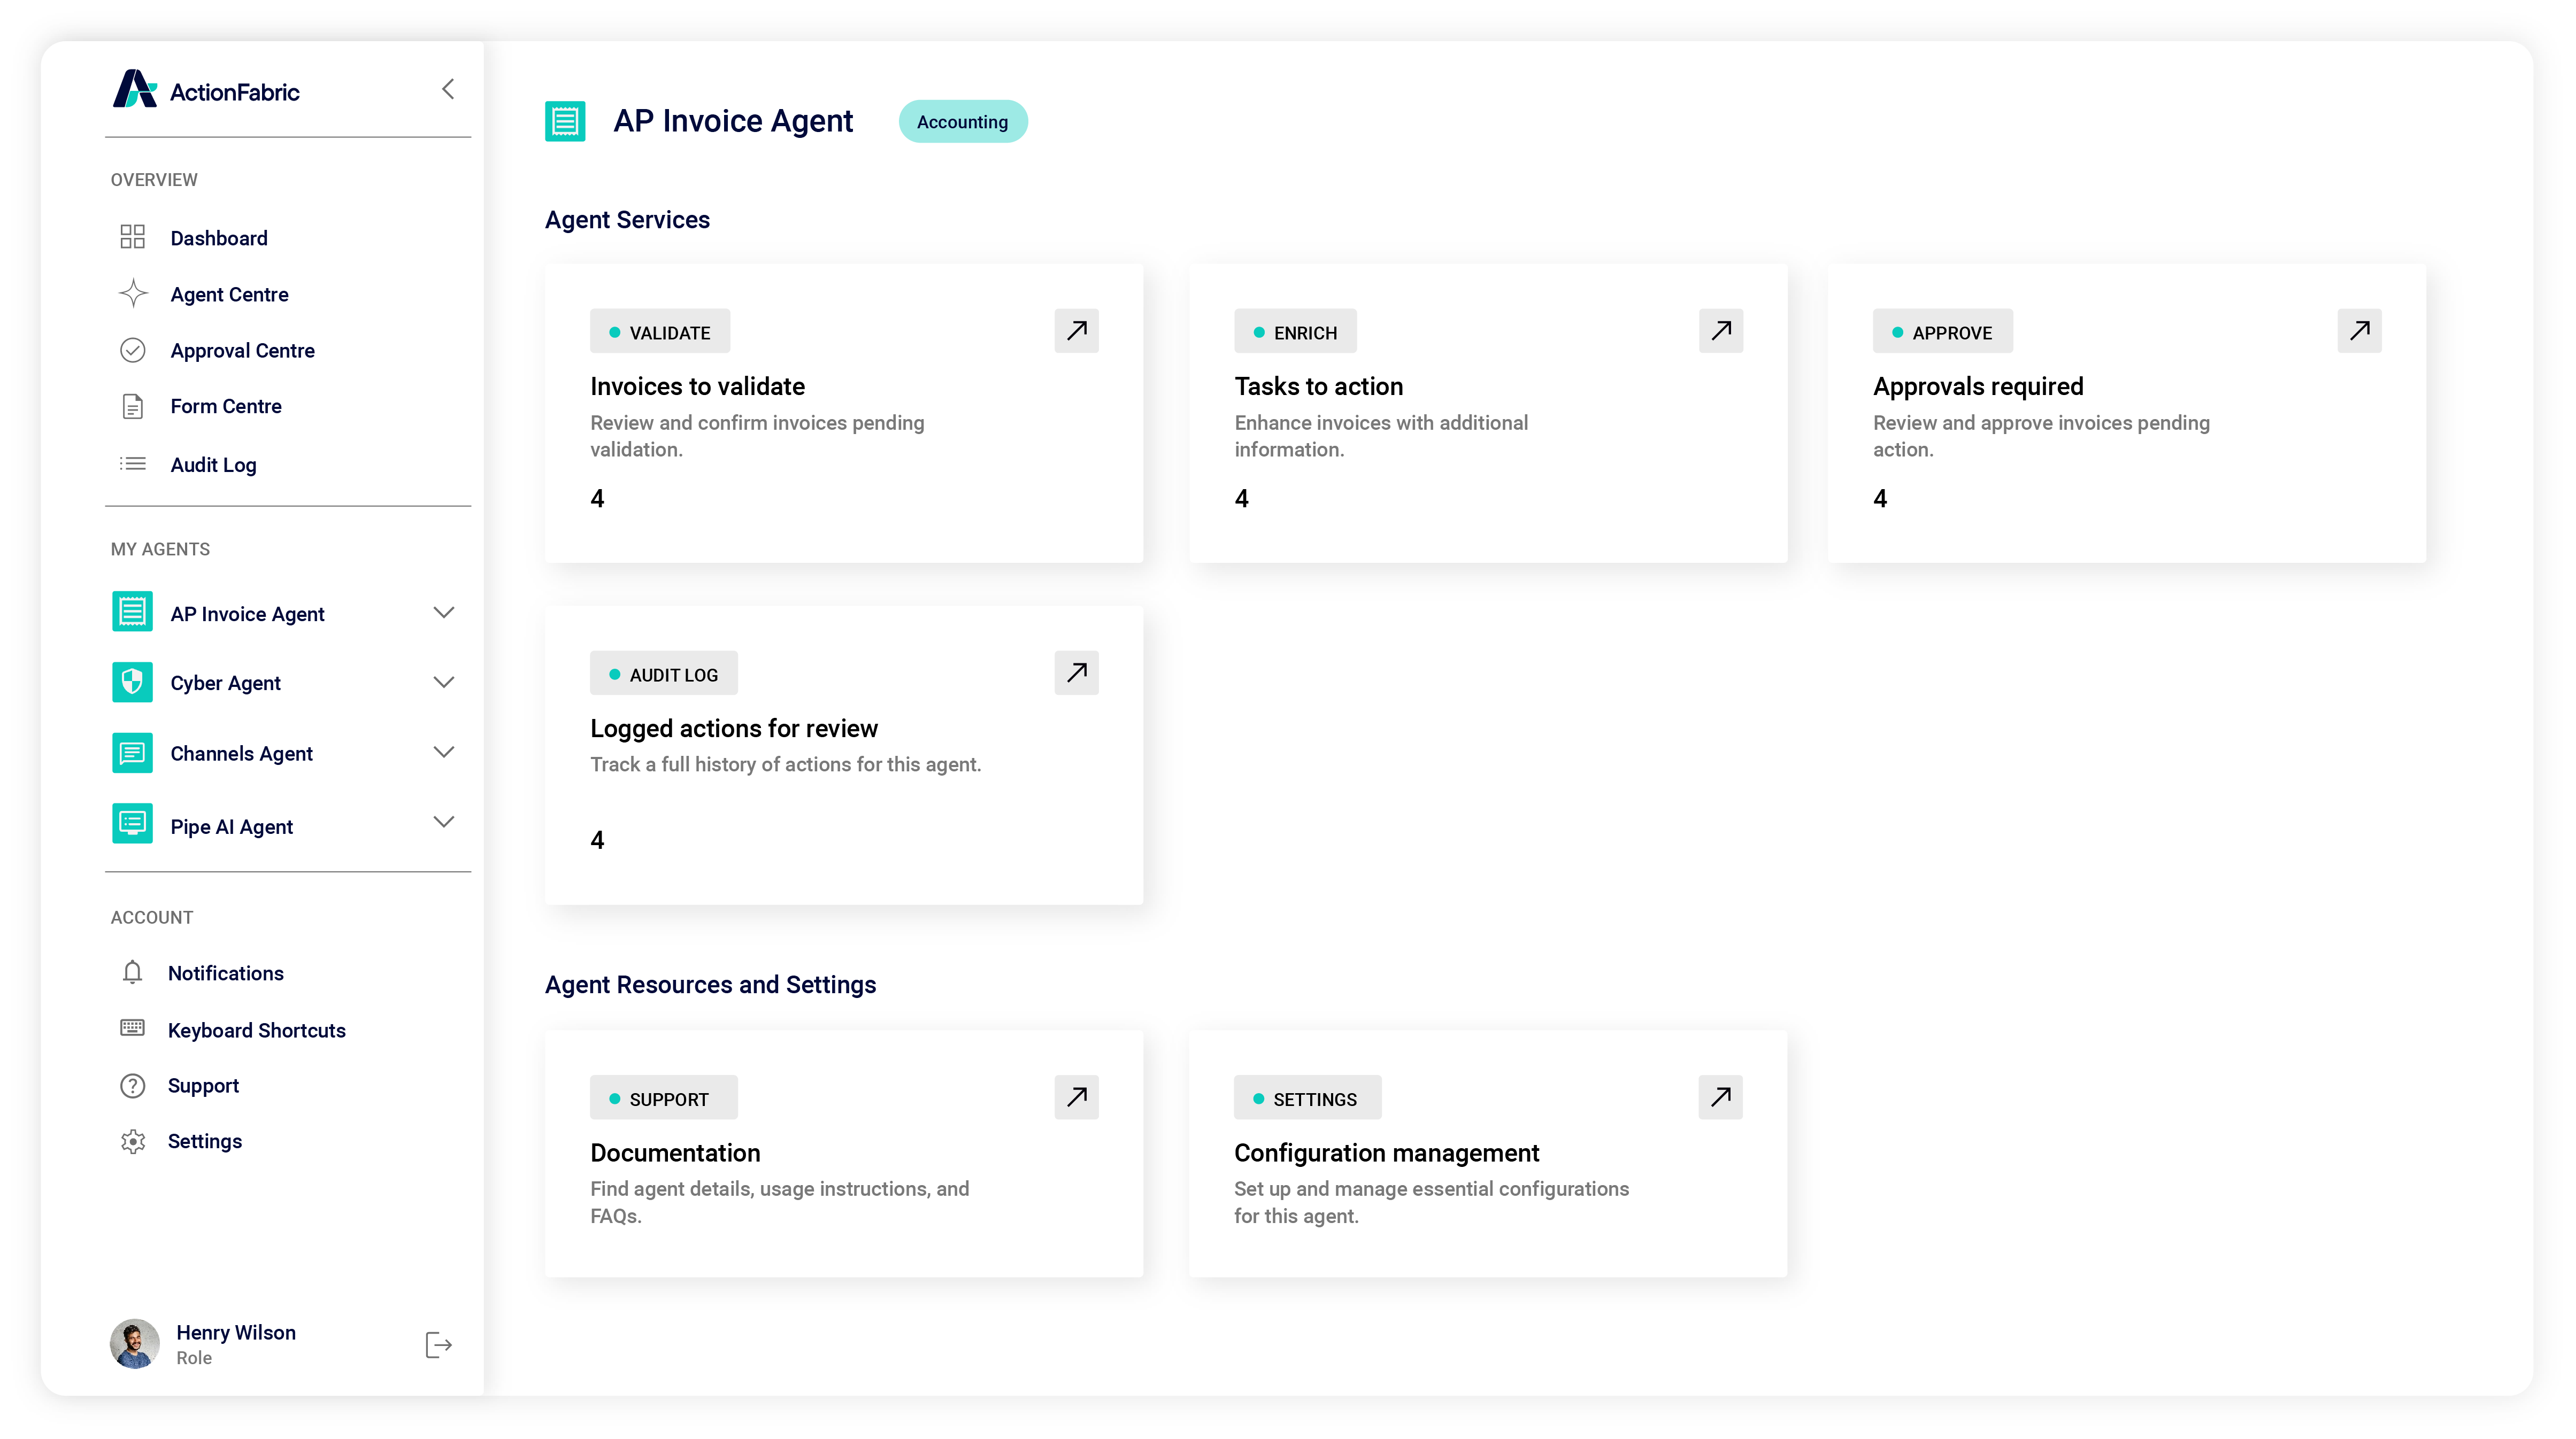Open the Settings menu item
2576x1439 pixels.
205,1140
